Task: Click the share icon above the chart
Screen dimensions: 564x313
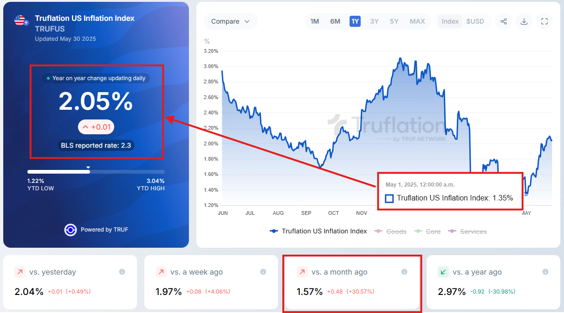Action: [x=504, y=21]
